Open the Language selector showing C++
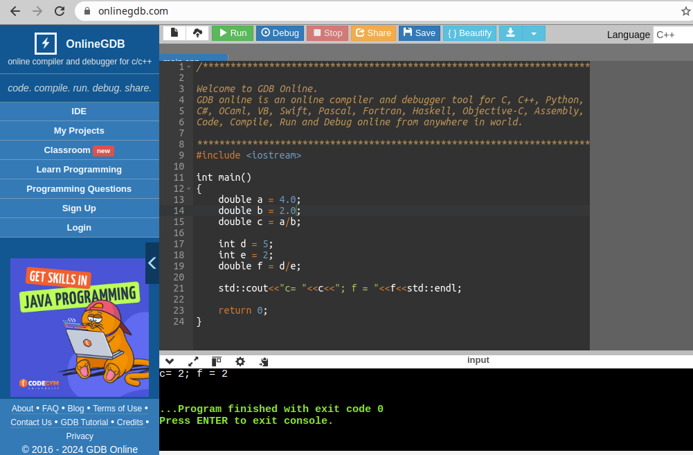The width and height of the screenshot is (693, 455). [x=673, y=35]
